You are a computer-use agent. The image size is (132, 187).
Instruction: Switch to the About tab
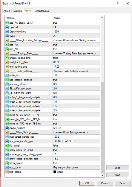(7, 11)
